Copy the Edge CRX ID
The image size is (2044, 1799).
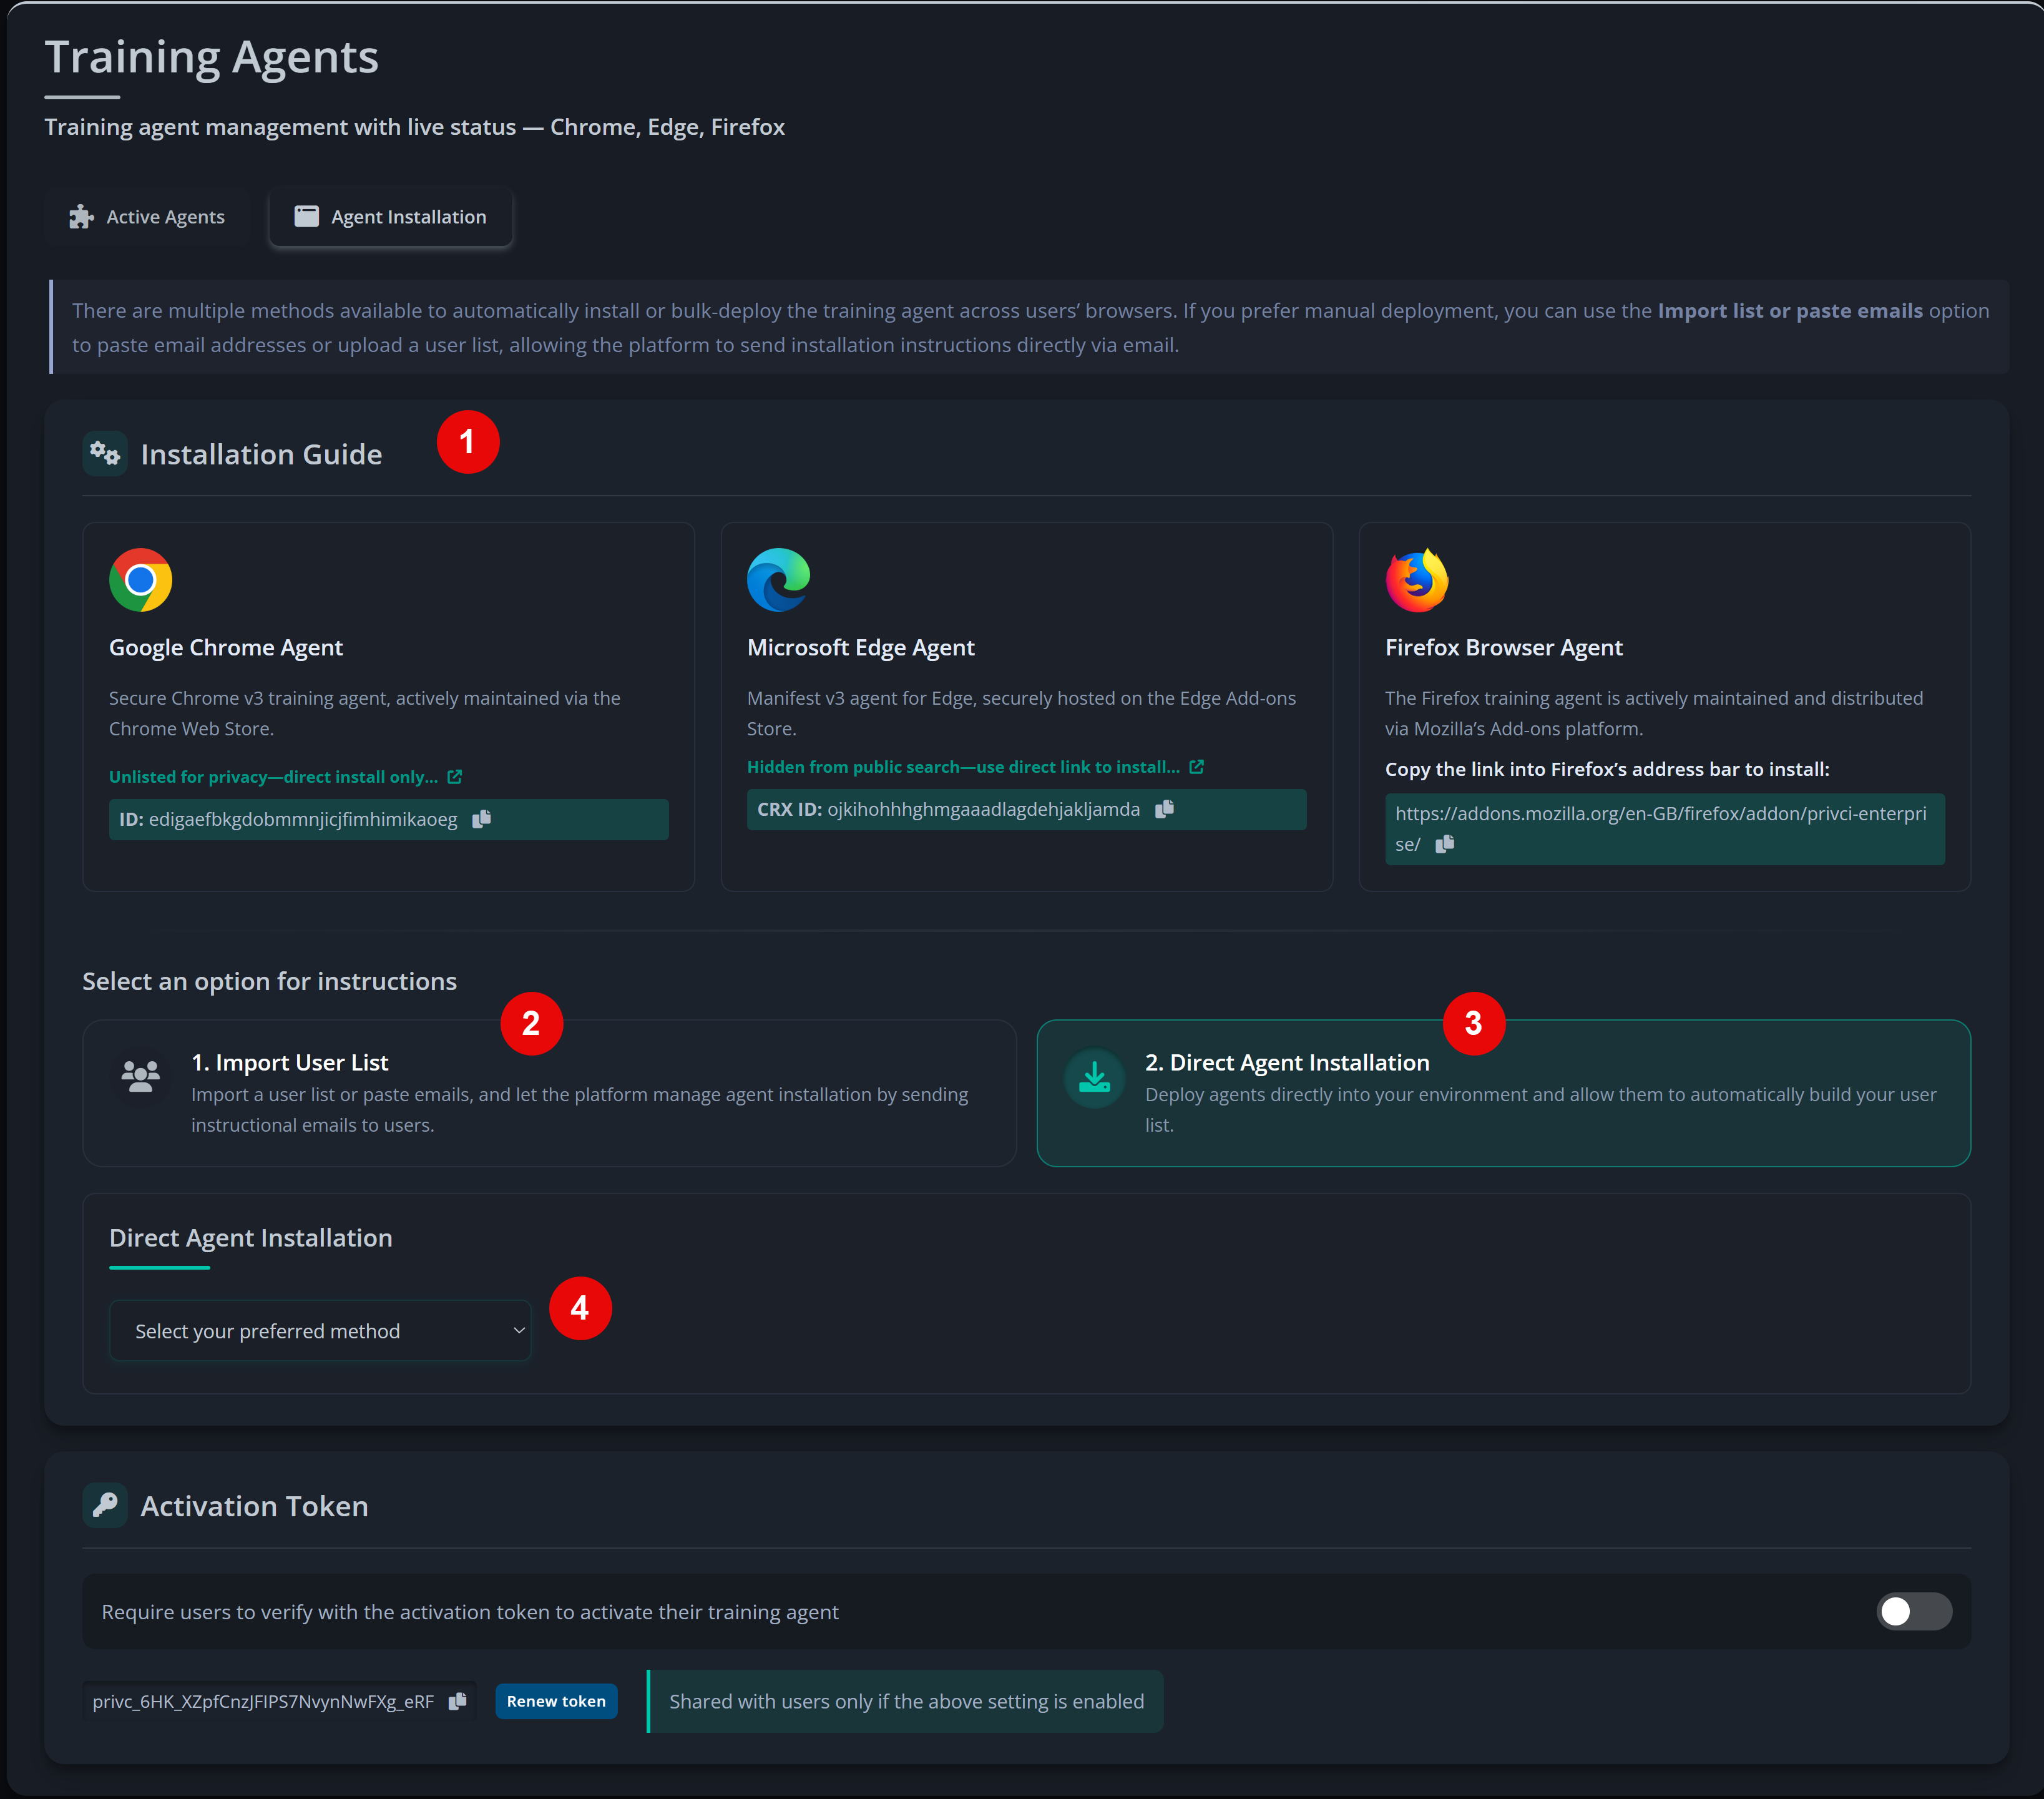(1165, 810)
